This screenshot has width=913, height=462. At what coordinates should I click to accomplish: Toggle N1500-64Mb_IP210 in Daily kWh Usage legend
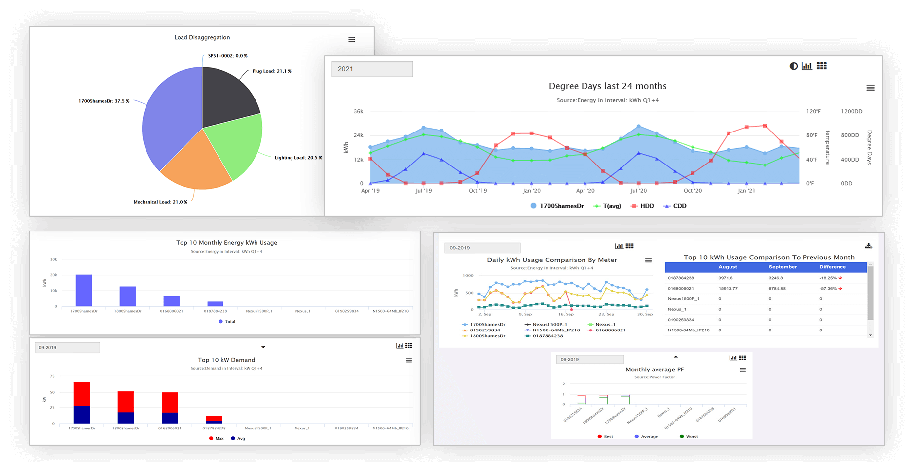point(552,330)
